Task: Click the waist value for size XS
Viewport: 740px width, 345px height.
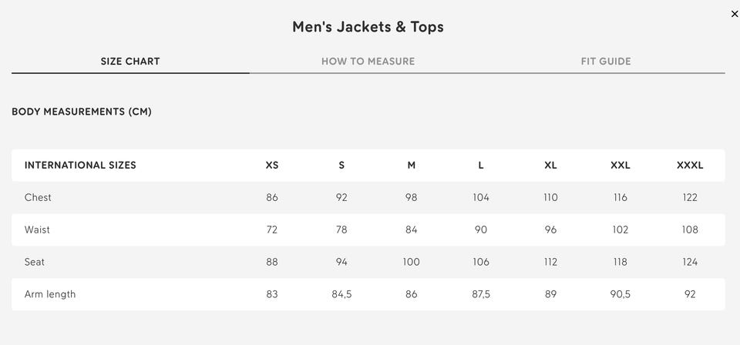Action: [x=272, y=230]
